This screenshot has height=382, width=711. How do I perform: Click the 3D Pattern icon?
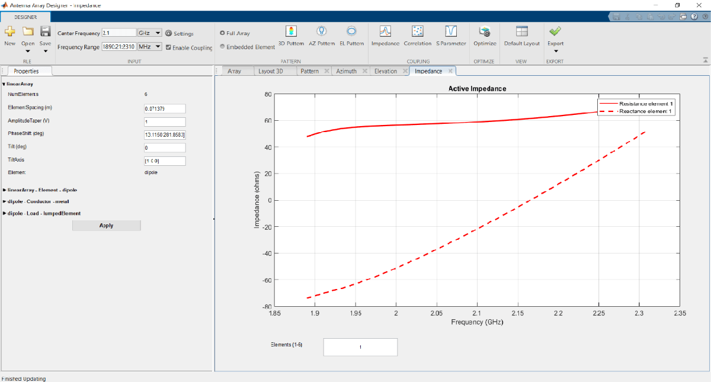click(291, 32)
